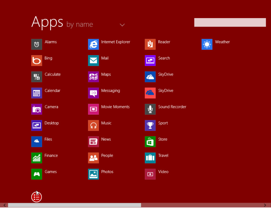
Task: Click the 'Photos' text label
Action: point(107,172)
